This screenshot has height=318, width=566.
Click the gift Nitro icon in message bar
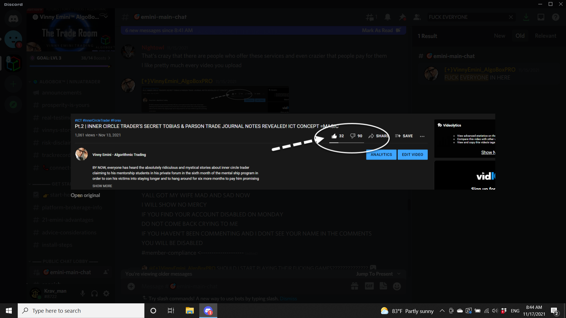click(x=355, y=286)
